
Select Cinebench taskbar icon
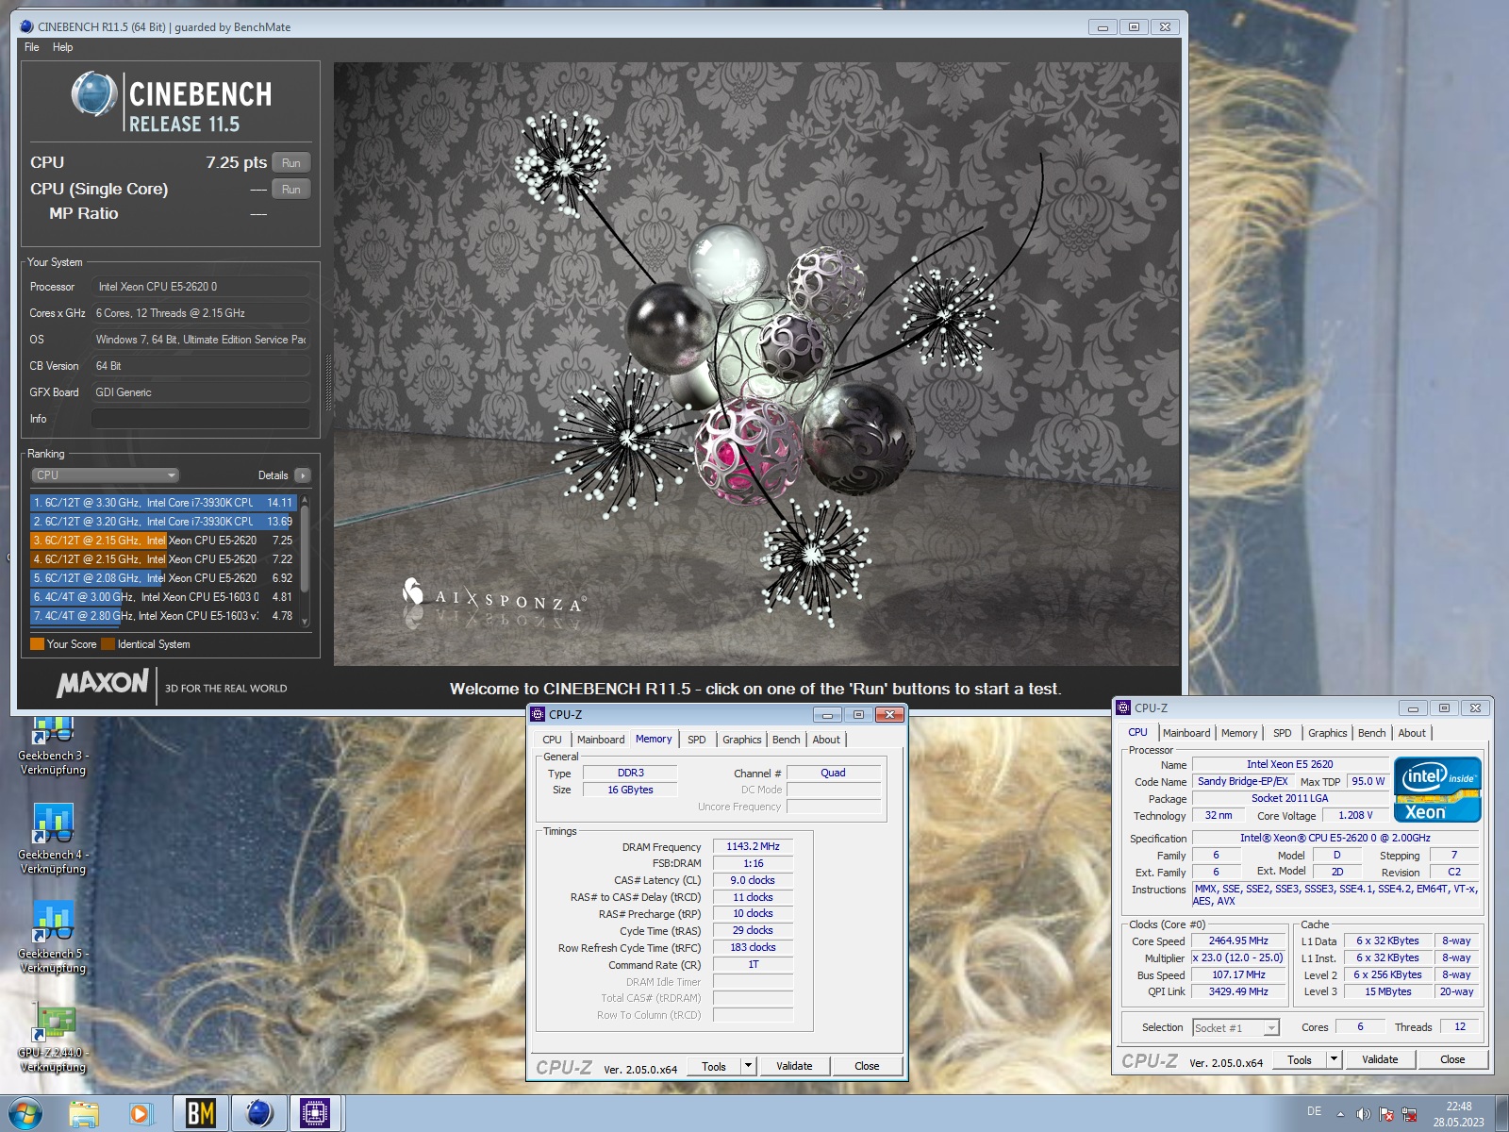tap(257, 1113)
